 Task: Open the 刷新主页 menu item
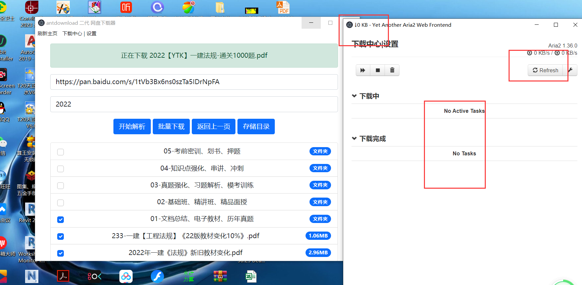coord(47,34)
